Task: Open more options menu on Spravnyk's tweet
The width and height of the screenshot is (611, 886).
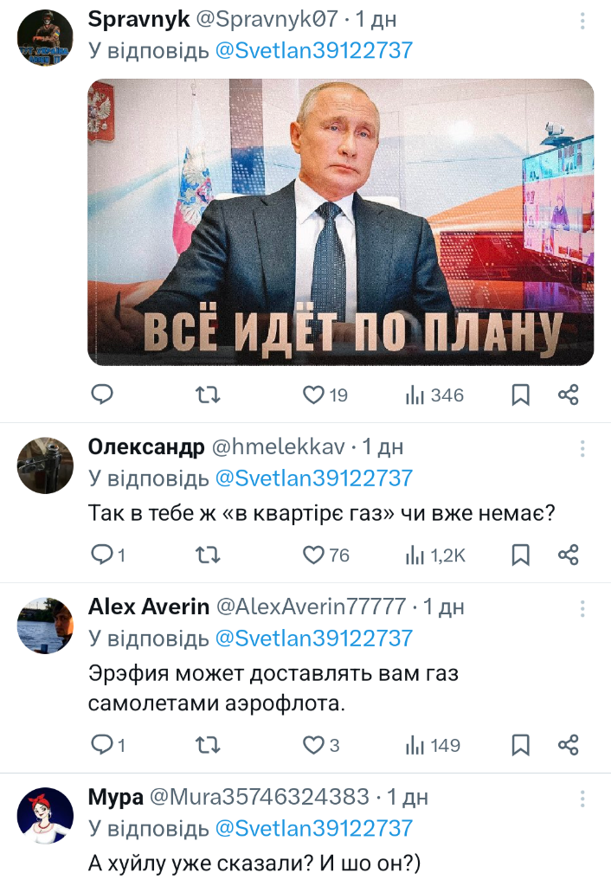Action: [x=582, y=22]
